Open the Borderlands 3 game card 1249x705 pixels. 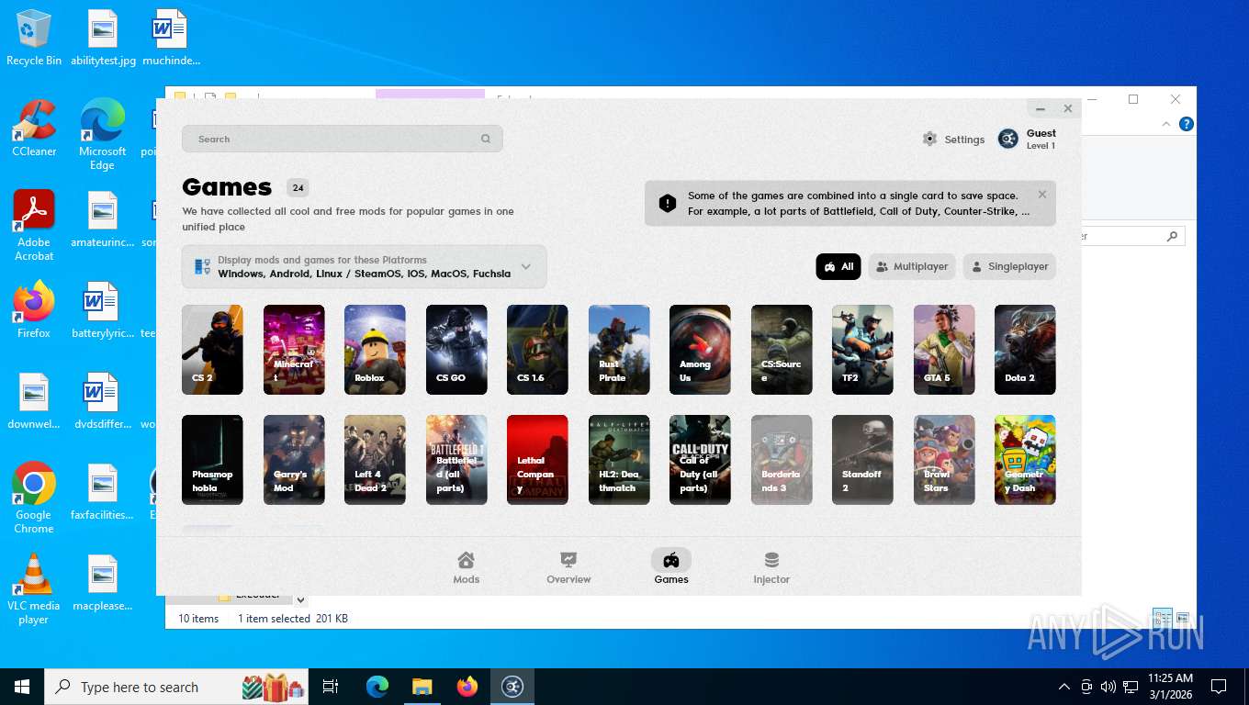(782, 460)
